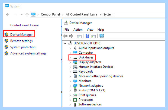Image resolution: width=168 pixels, height=110 pixels.
Task: Open the blue question mark Help toolbar icon
Action: 87,36
